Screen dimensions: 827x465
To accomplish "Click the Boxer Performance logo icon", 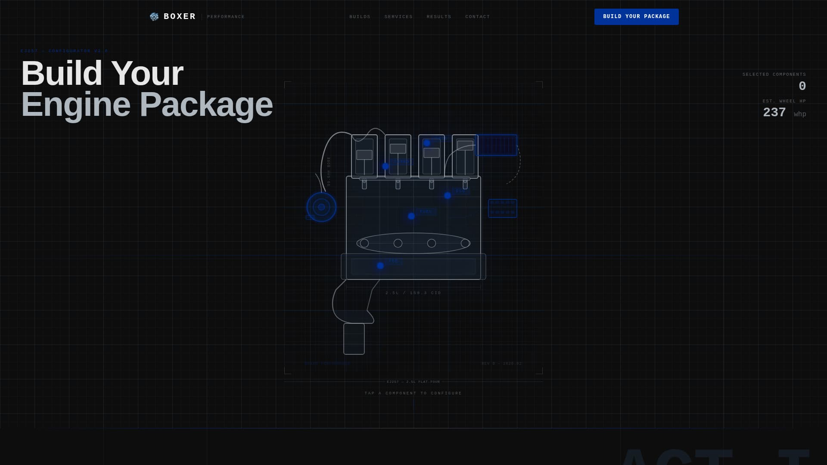I will click(154, 16).
